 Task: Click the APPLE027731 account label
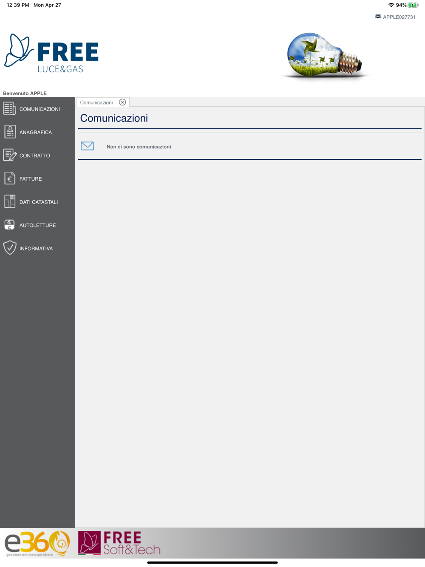(x=399, y=17)
